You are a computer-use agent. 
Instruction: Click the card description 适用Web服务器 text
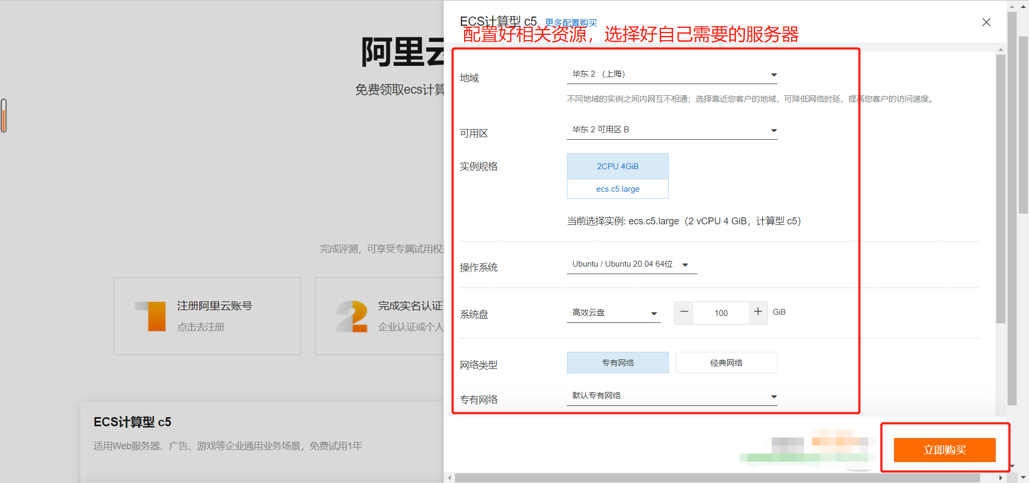228,446
